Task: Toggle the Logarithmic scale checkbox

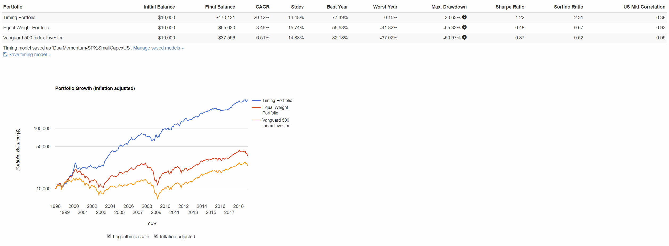Action: tap(109, 236)
